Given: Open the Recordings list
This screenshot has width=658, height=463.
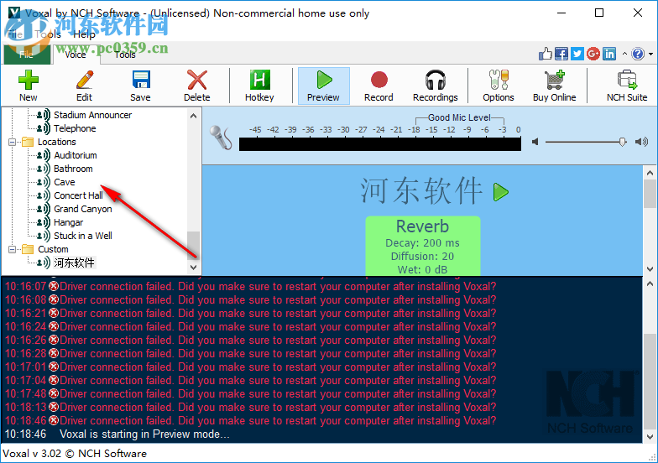Looking at the screenshot, I should tap(435, 86).
